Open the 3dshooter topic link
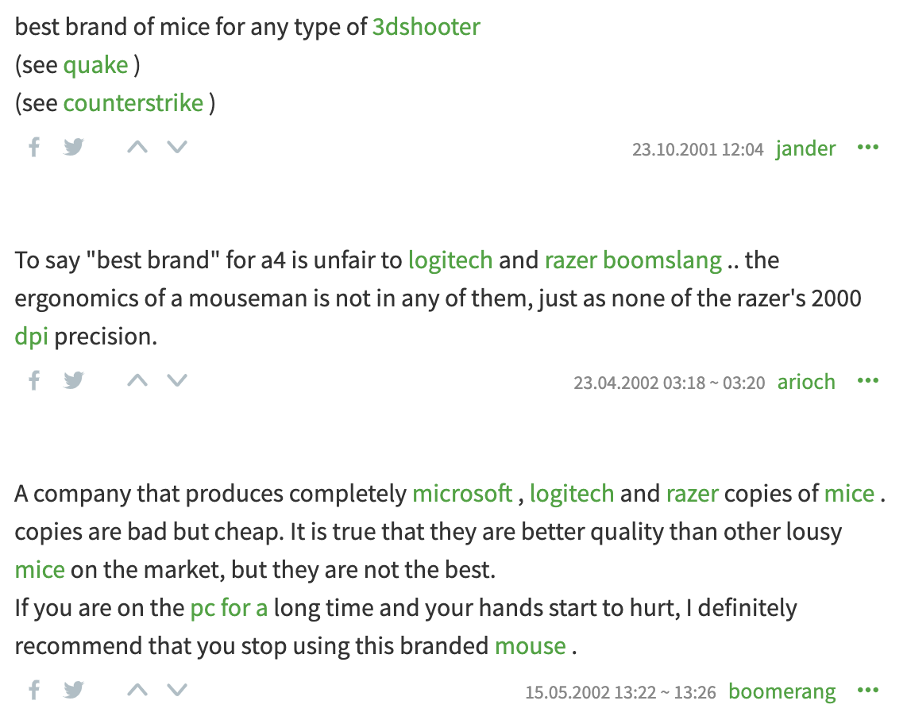The width and height of the screenshot is (907, 716). pos(426,27)
